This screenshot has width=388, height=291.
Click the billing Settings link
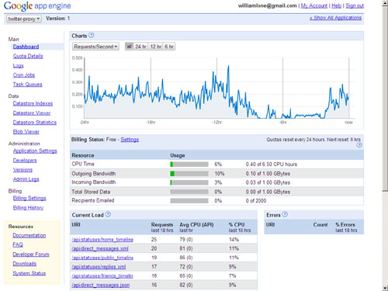[x=130, y=140]
